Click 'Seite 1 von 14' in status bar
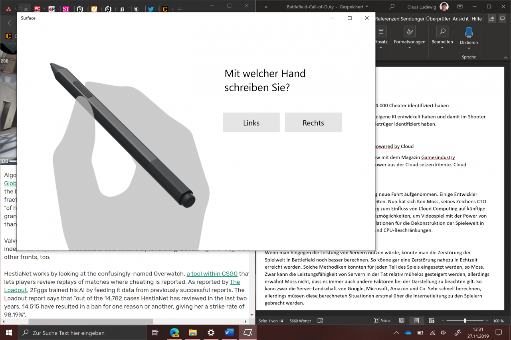Image resolution: width=511 pixels, height=340 pixels. [271, 321]
